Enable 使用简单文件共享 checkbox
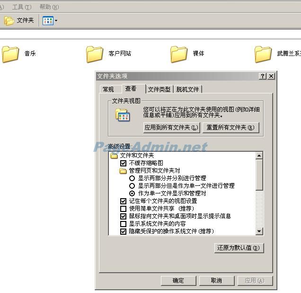301x293 pixels. [x=124, y=209]
